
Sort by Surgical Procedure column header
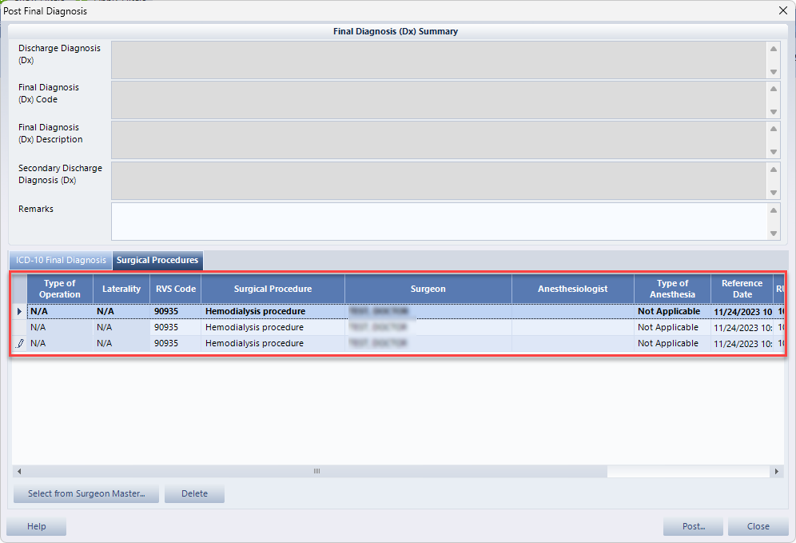(273, 289)
